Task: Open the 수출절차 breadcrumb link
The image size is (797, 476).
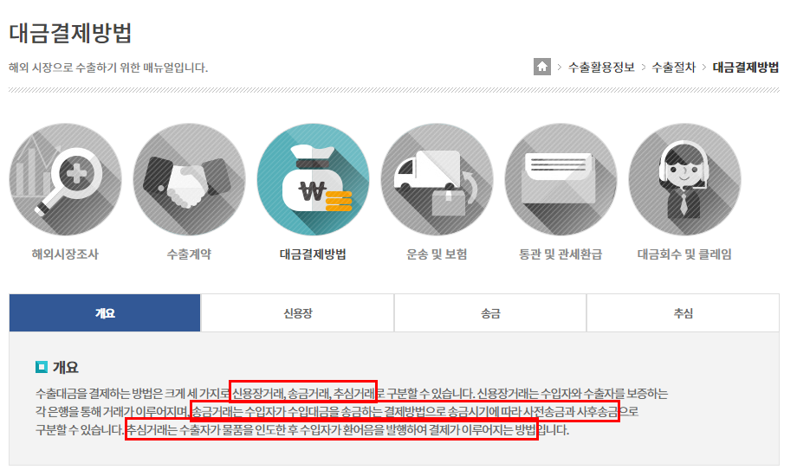Action: click(673, 67)
